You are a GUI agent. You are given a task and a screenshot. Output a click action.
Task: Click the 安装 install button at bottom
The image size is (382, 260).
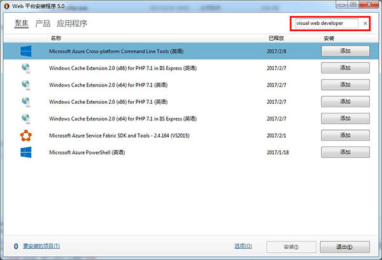pyautogui.click(x=291, y=247)
